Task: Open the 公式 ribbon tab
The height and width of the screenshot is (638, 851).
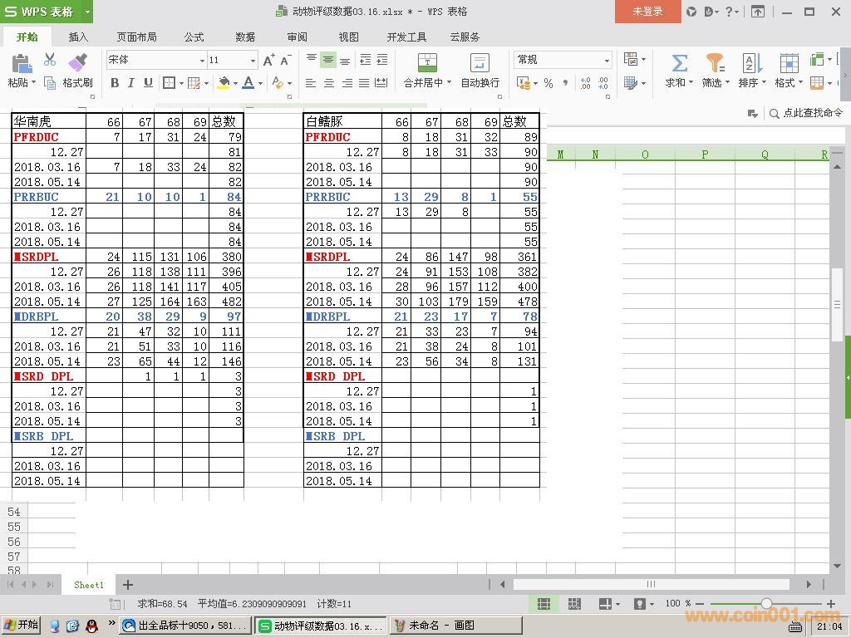Action: coord(194,37)
